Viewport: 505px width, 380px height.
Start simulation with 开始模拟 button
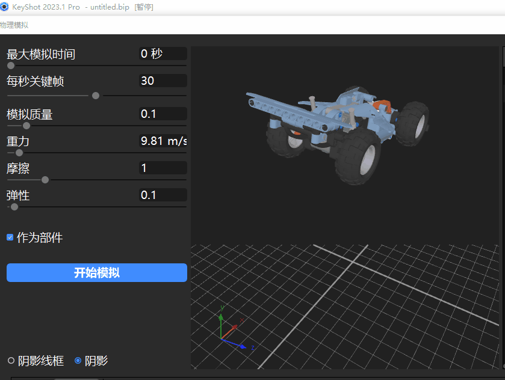tap(97, 272)
